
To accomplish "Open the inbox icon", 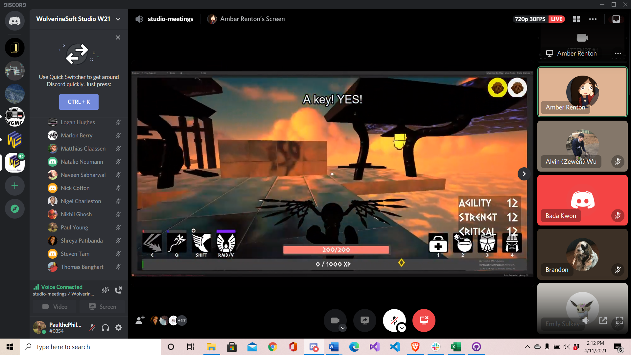I will [x=616, y=19].
